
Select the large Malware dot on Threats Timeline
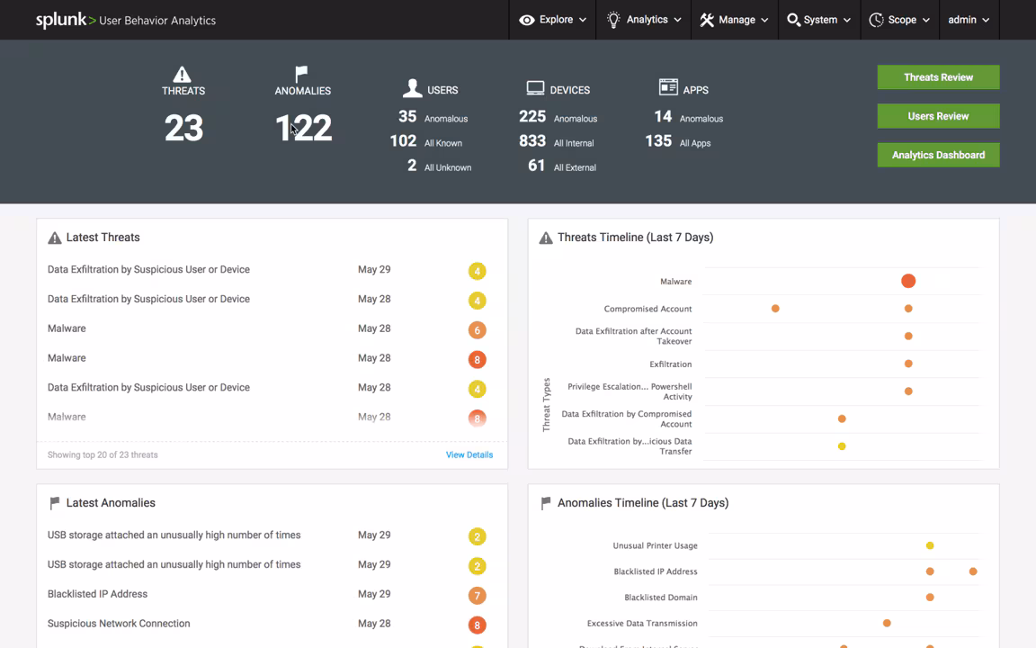coord(908,282)
